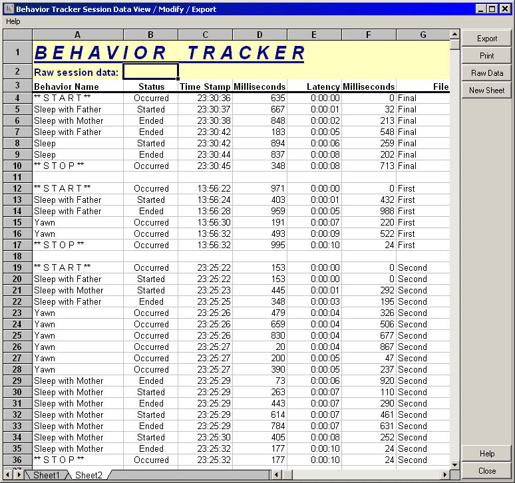Click the sheet tab scroll-left arrow

pyautogui.click(x=7, y=474)
